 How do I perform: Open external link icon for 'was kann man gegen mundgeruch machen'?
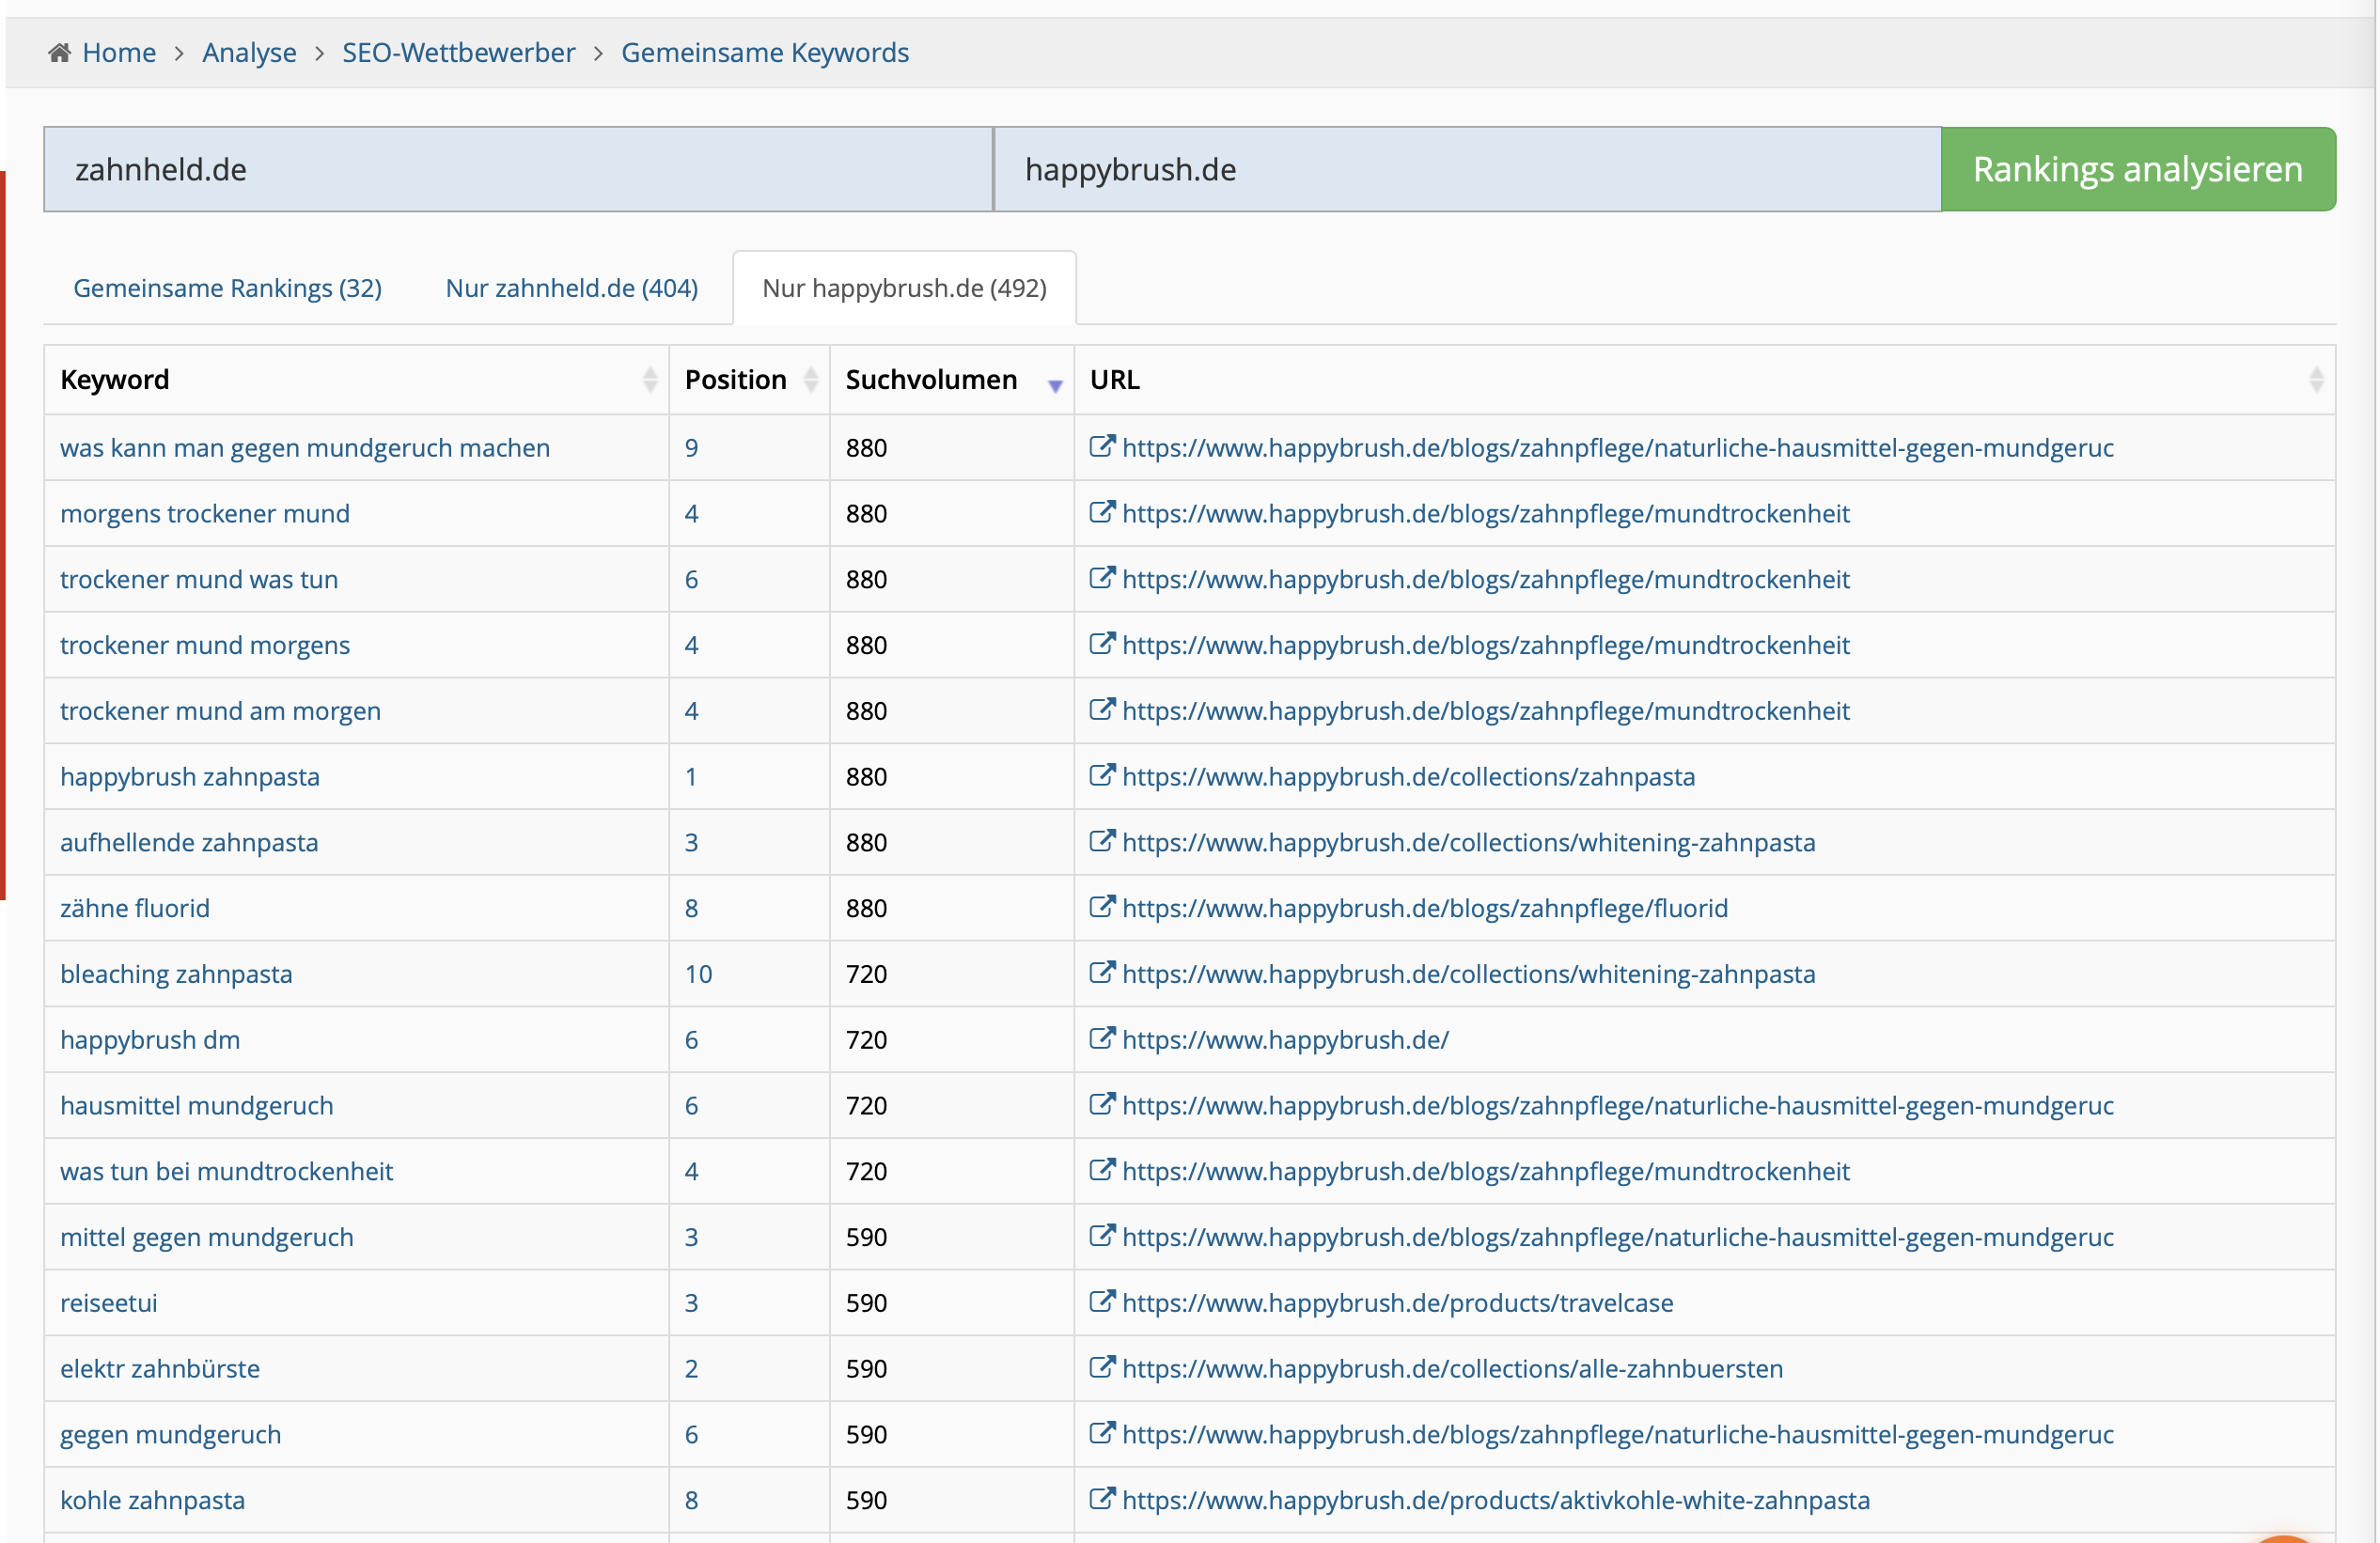click(x=1102, y=446)
